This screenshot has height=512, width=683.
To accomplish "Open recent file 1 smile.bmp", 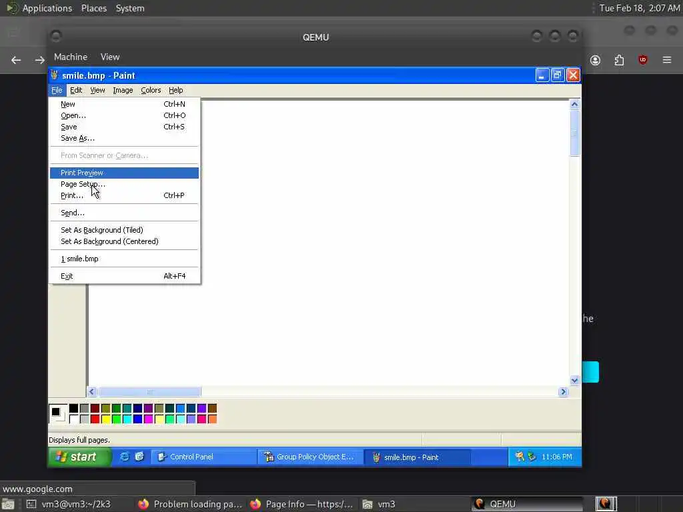I will [124, 259].
